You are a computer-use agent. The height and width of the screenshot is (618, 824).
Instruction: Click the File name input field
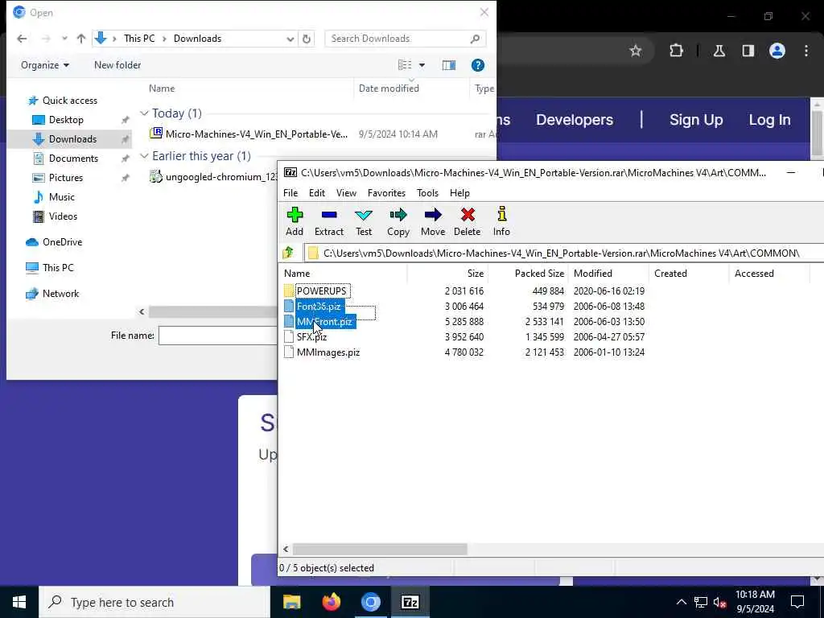pyautogui.click(x=218, y=336)
